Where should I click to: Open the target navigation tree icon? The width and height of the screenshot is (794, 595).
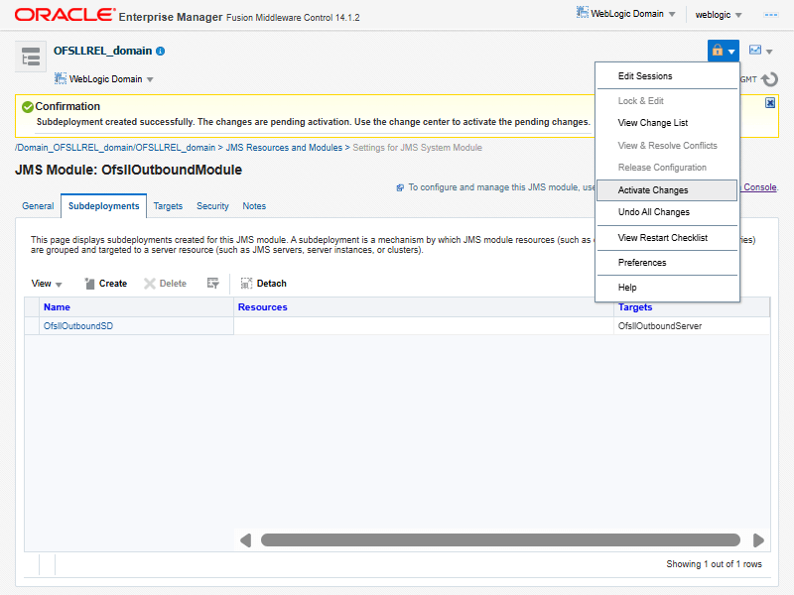[31, 57]
